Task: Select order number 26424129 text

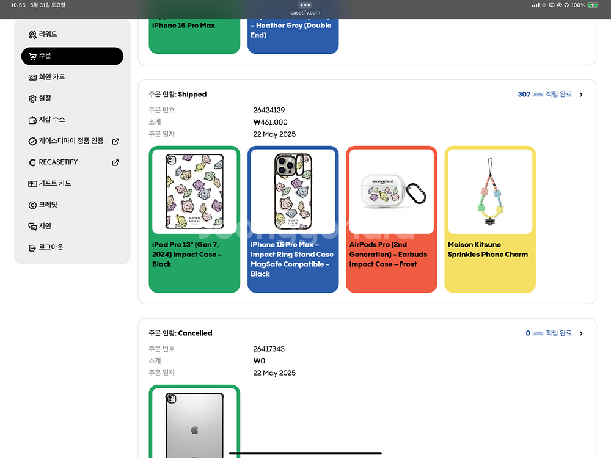Action: pos(269,110)
